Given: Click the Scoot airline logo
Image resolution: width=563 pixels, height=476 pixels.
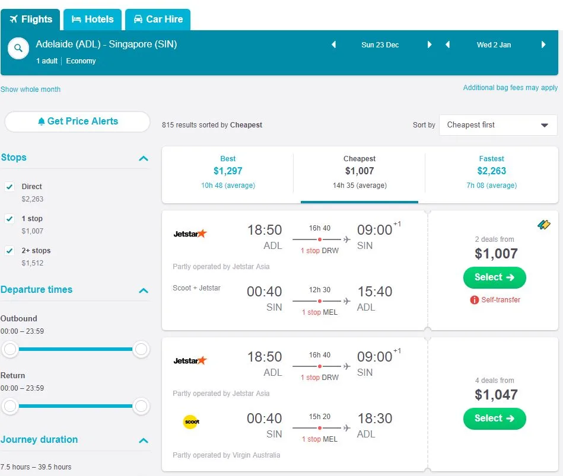Looking at the screenshot, I should [191, 422].
